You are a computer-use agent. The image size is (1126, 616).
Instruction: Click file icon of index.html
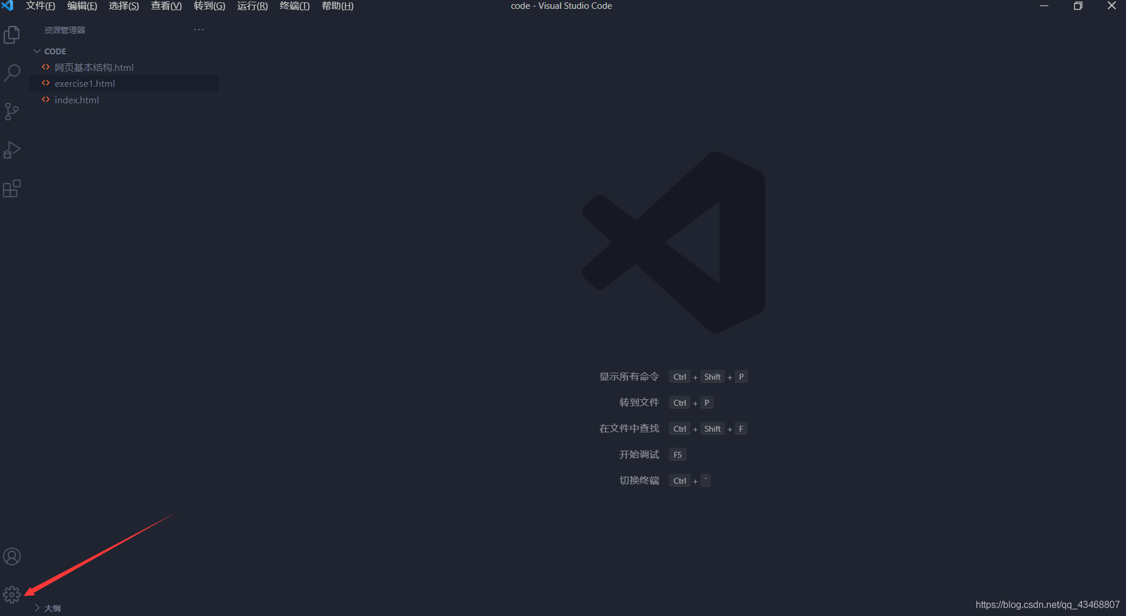click(x=46, y=100)
